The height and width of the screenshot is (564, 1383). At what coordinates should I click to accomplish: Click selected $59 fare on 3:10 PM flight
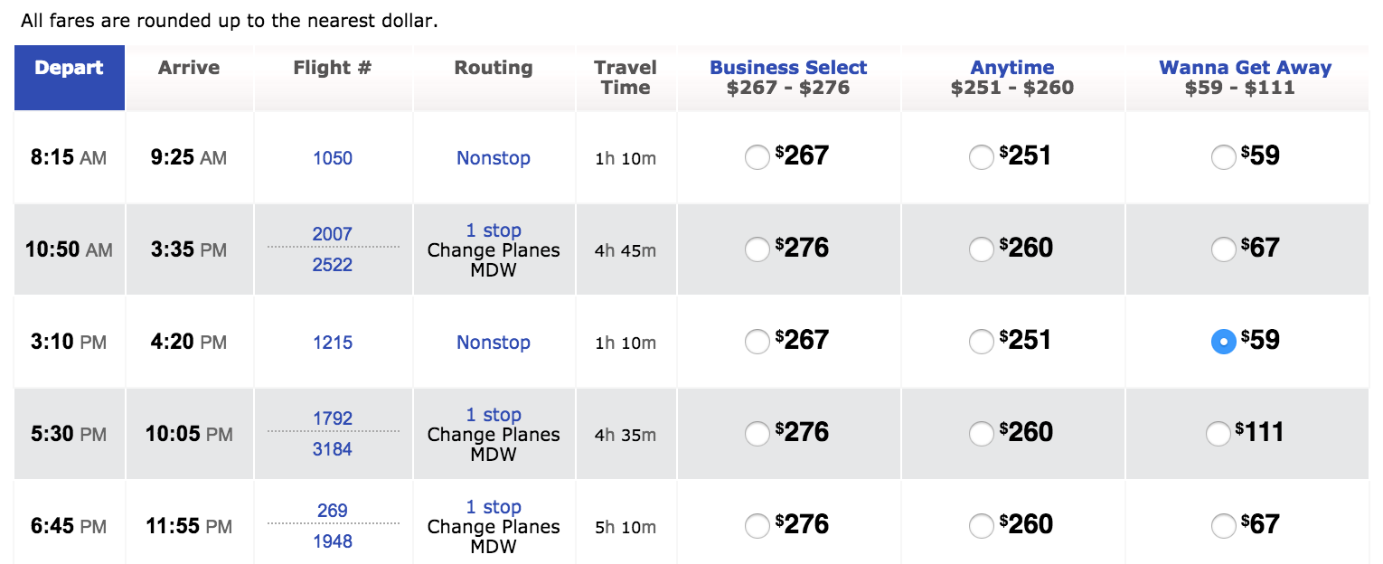(1223, 343)
